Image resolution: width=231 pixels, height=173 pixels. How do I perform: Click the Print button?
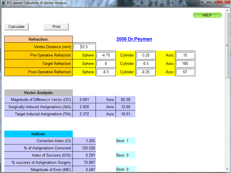[56, 27]
